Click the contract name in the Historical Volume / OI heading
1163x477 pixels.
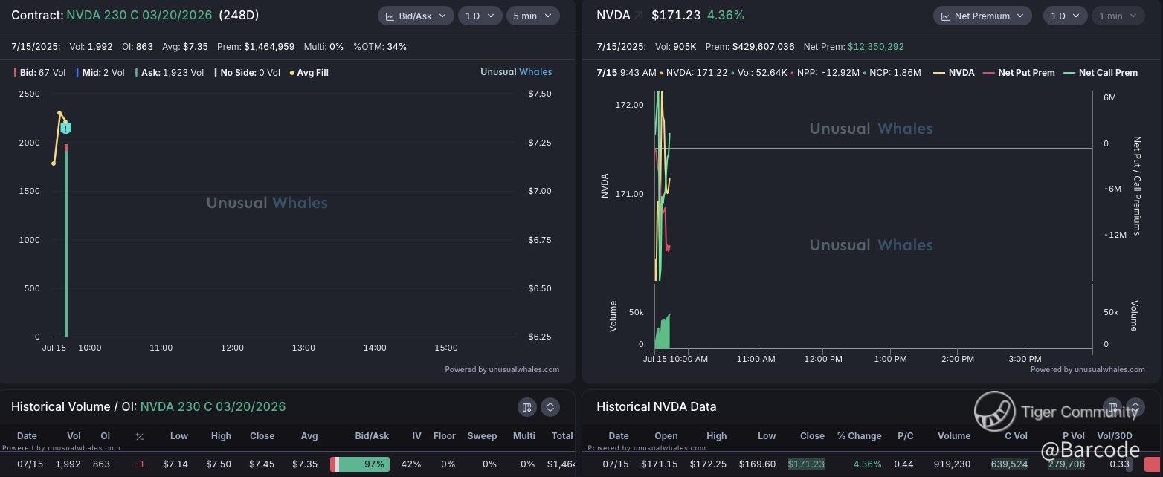pos(213,406)
